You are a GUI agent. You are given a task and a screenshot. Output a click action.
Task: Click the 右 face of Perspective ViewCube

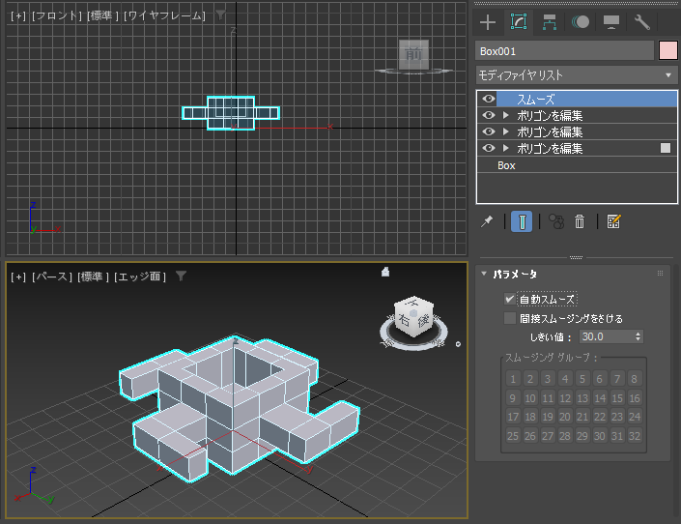click(404, 320)
